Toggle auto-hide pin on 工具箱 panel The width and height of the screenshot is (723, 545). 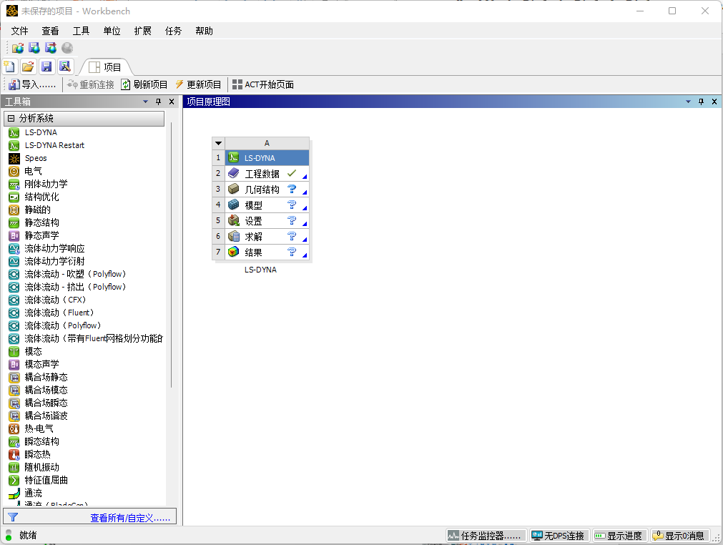pos(159,102)
